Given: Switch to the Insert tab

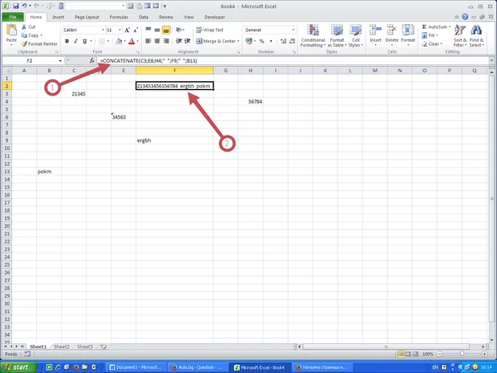Looking at the screenshot, I should [59, 17].
